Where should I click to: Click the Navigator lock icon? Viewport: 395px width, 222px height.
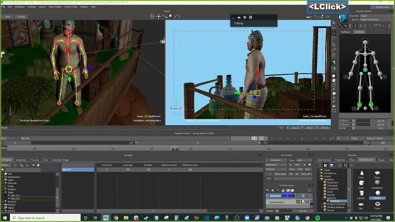tap(27, 165)
